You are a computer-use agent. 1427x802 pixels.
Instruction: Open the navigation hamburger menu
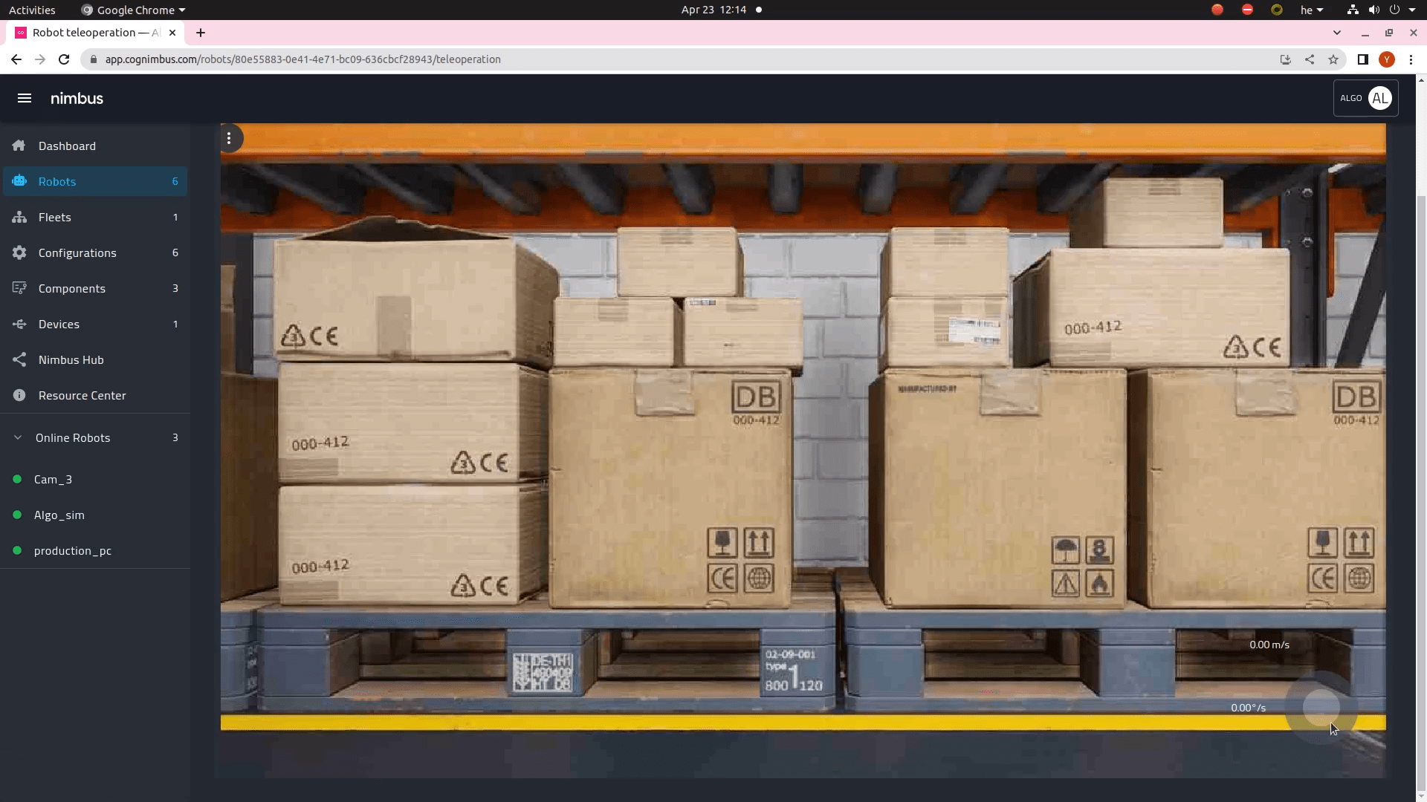pos(24,98)
